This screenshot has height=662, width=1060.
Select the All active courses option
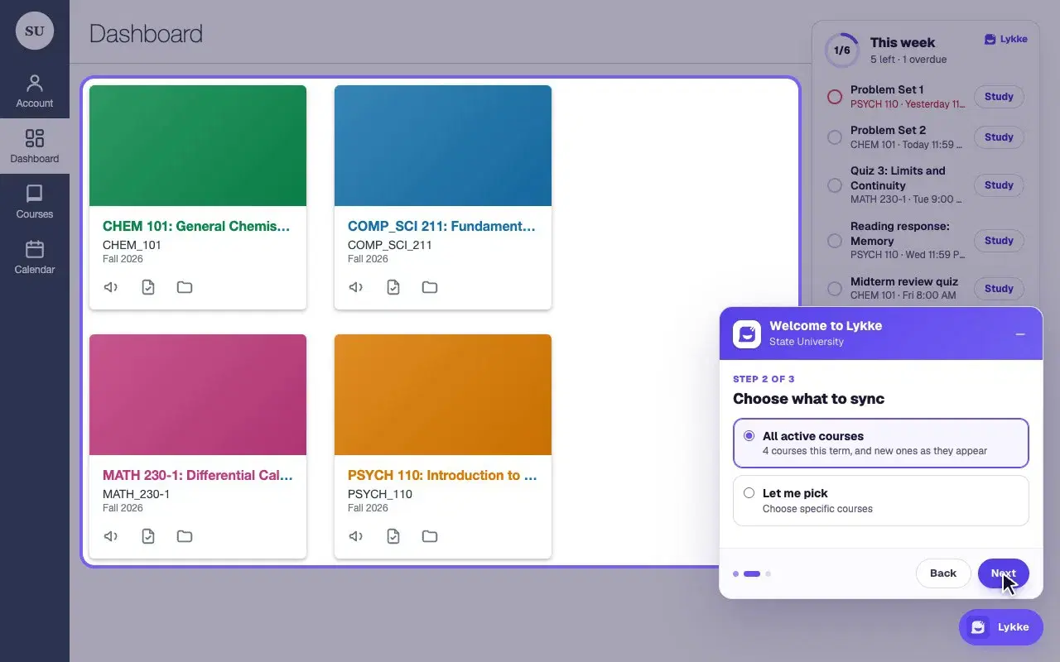click(x=881, y=443)
